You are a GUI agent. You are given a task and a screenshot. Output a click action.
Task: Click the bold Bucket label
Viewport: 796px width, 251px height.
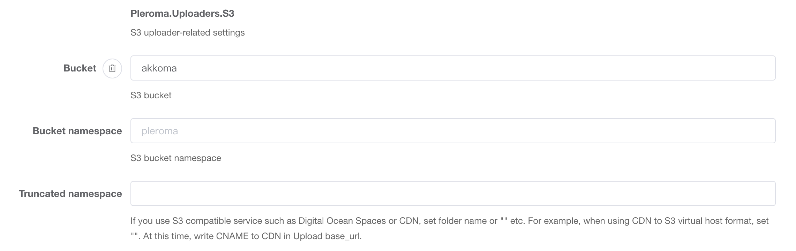pyautogui.click(x=80, y=68)
